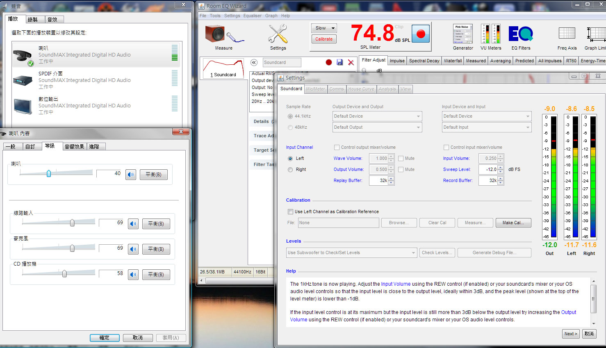Click Help text scrollbar in Settings
Viewport: 606px width, 348px height.
(593, 302)
